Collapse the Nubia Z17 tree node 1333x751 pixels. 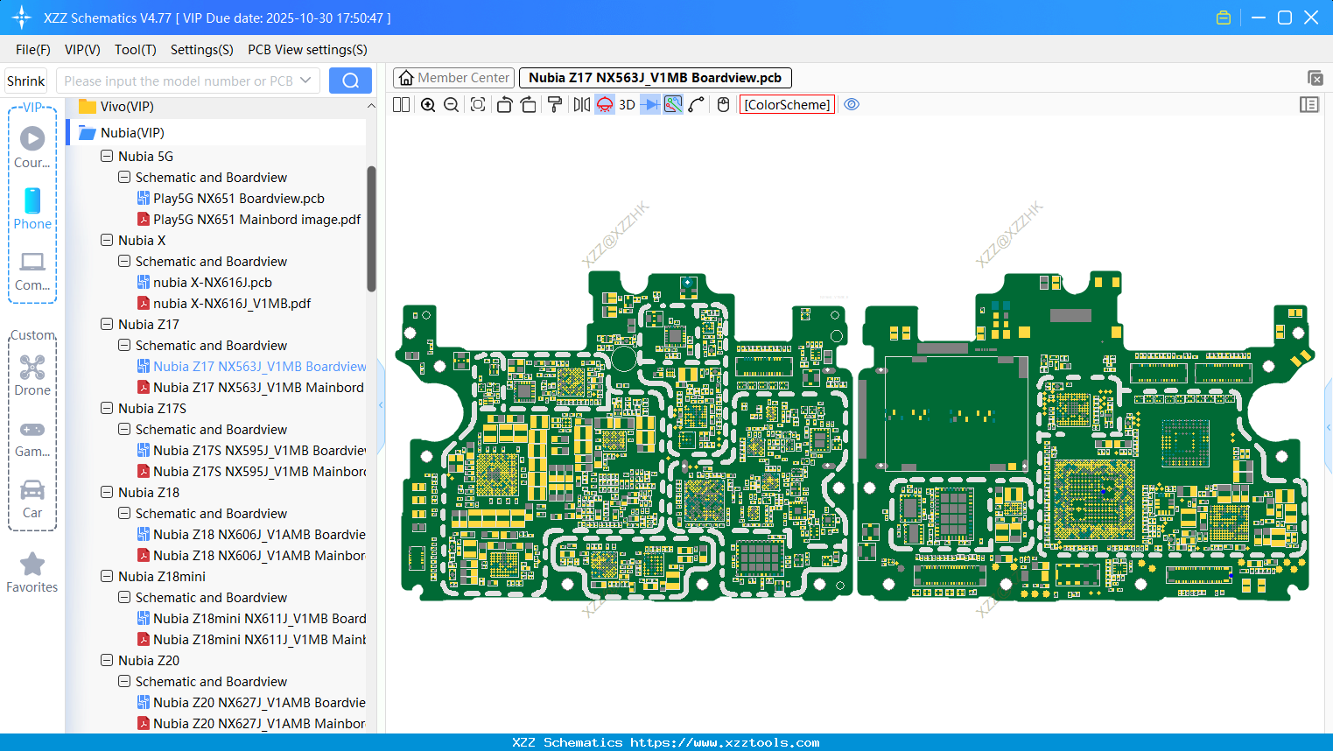[x=106, y=324]
